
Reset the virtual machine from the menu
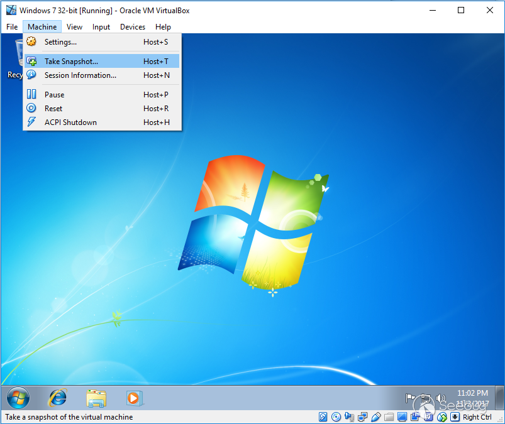point(53,109)
